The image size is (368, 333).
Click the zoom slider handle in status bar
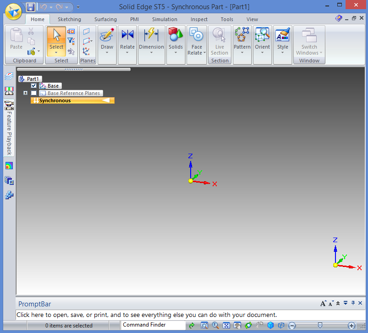[x=320, y=325]
